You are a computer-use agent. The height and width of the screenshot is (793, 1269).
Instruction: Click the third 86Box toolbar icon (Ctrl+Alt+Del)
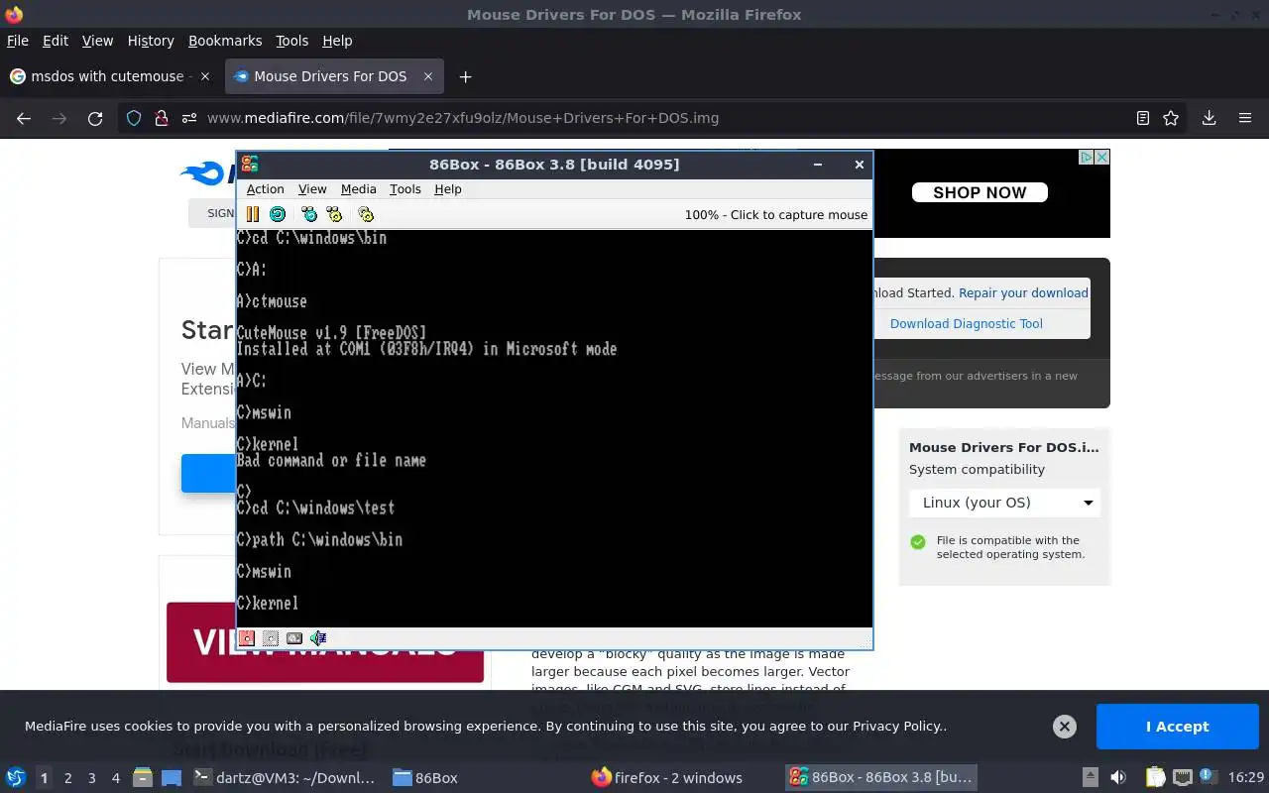[x=309, y=214]
